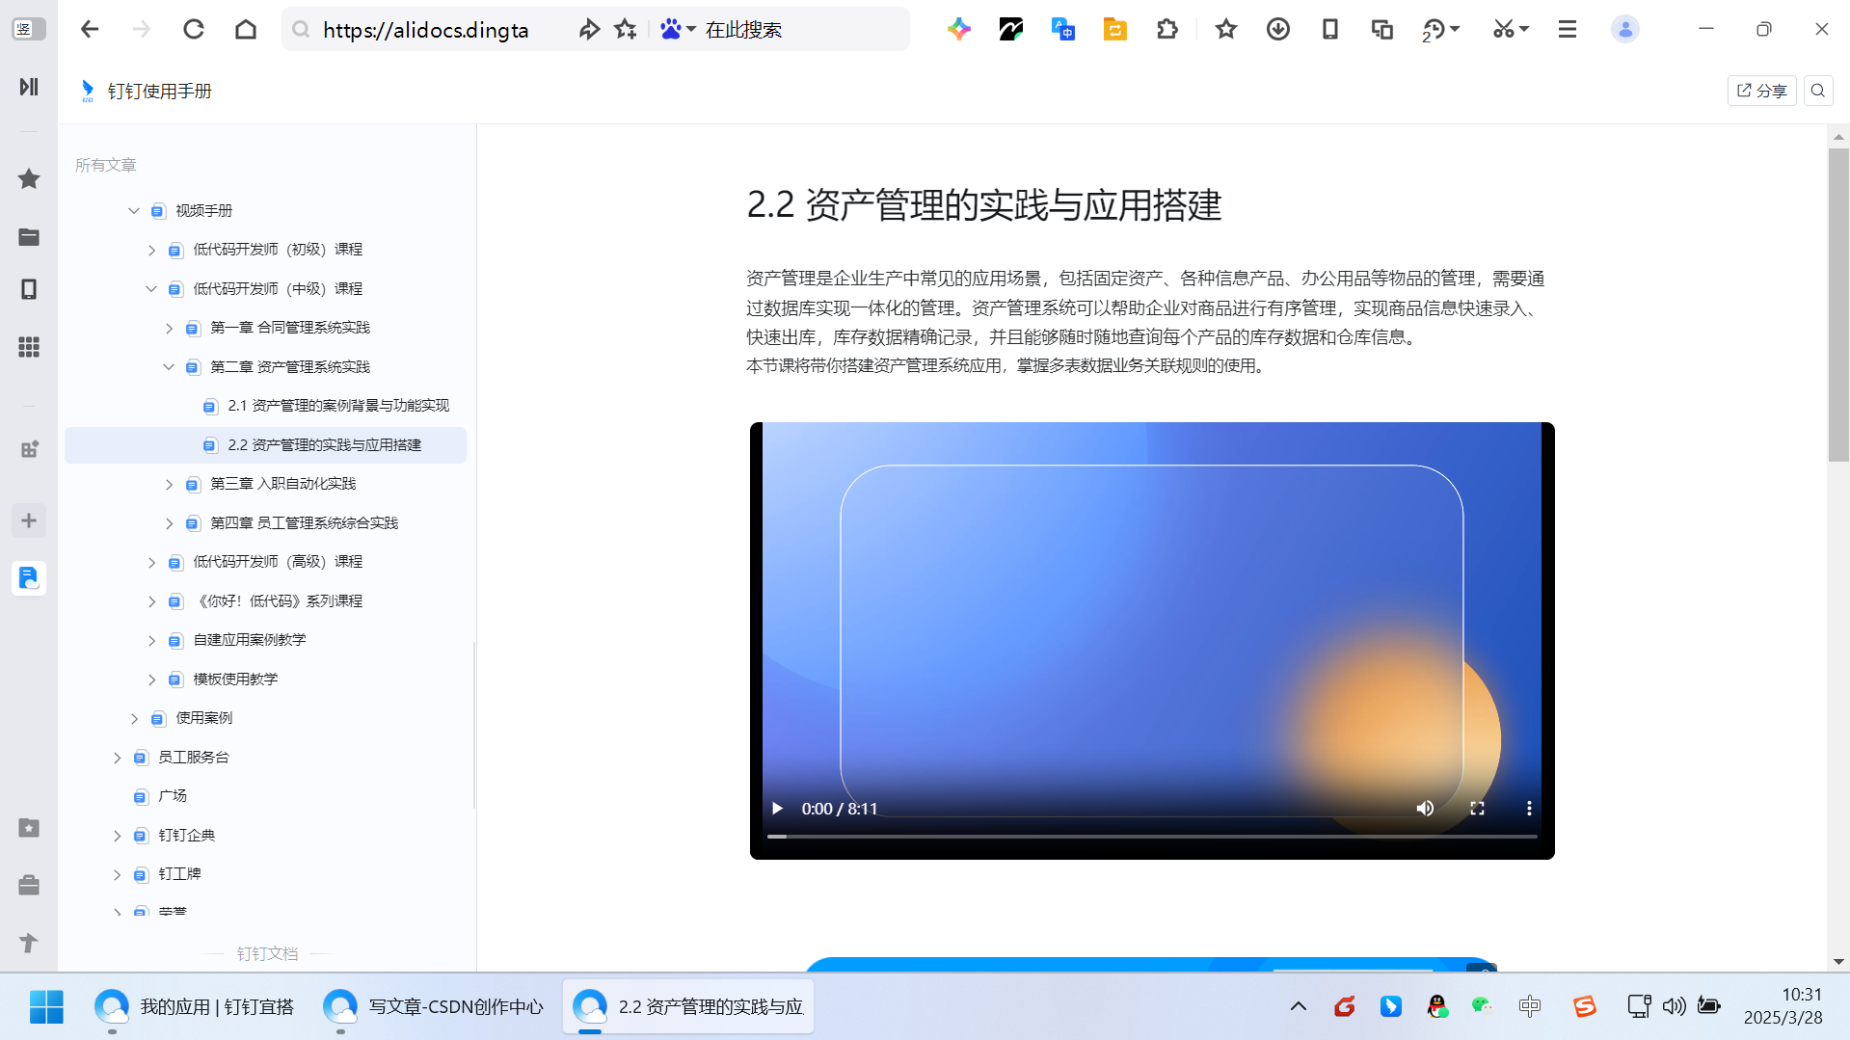The height and width of the screenshot is (1040, 1850).
Task: Bookmark page with address bar star icon
Action: pyautogui.click(x=626, y=30)
